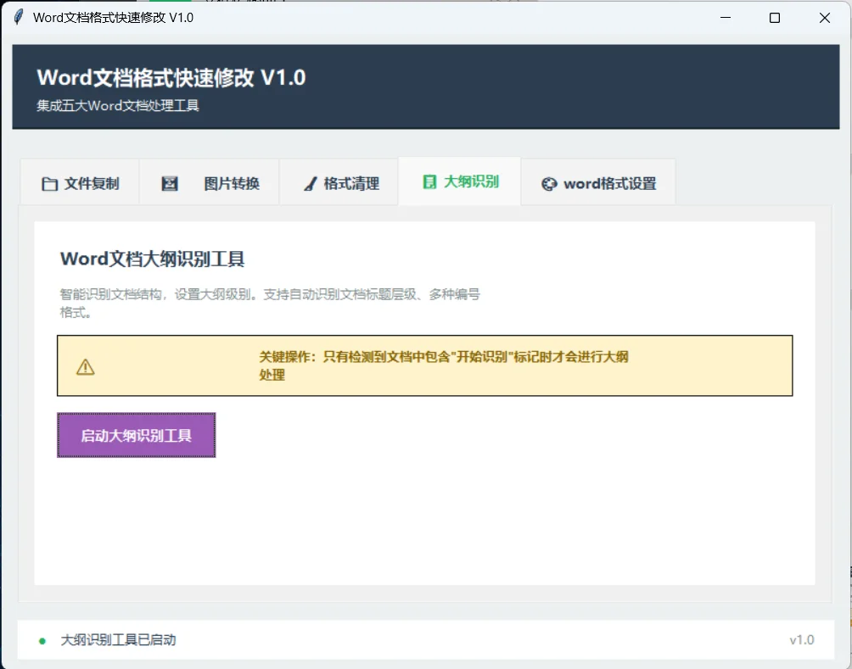Click the Word文档格式快速修改 header title
This screenshot has width=852, height=669.
click(x=173, y=77)
